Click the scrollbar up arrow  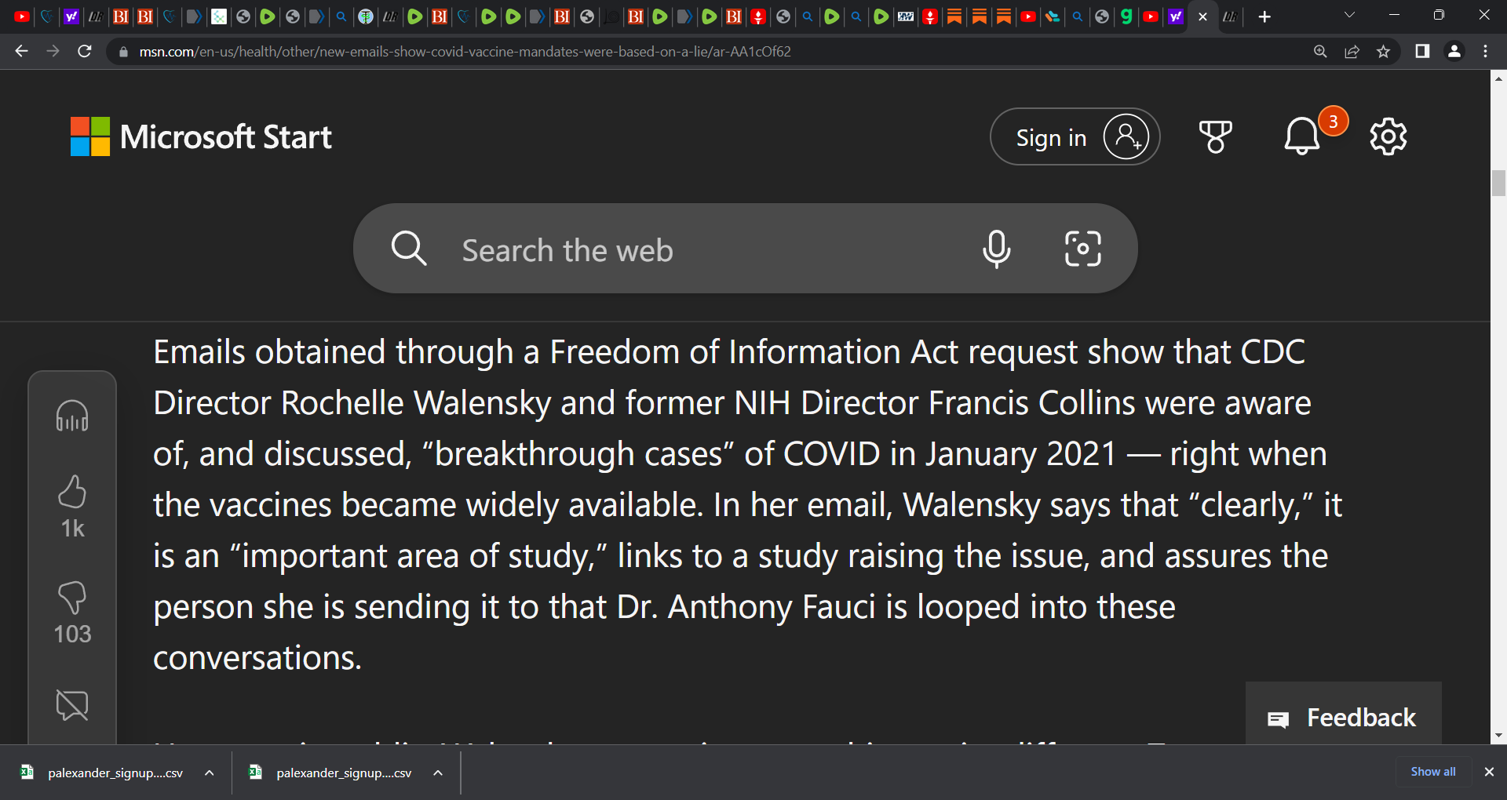(1498, 78)
